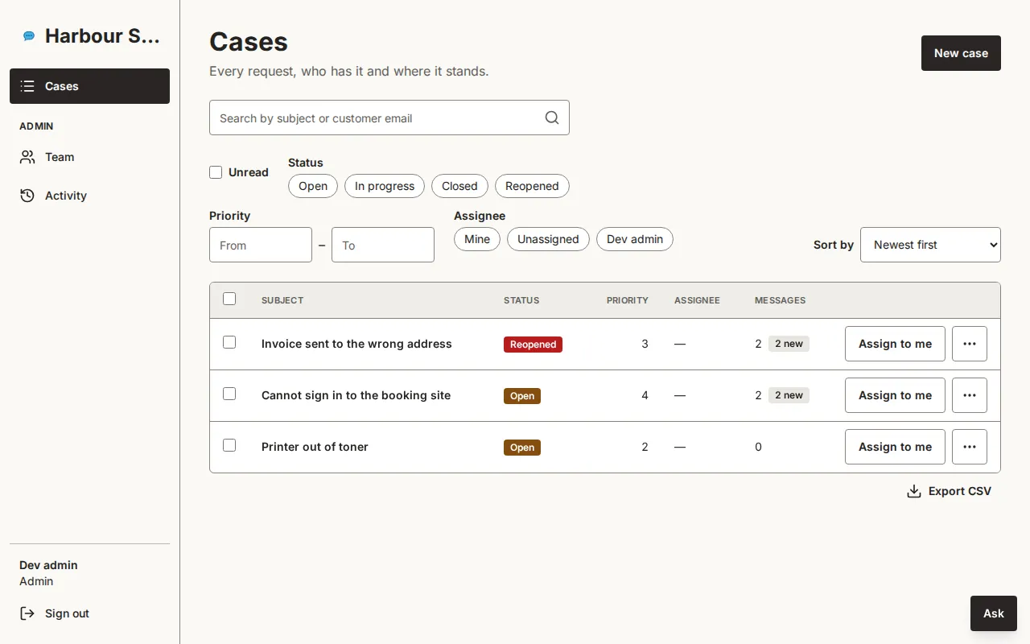Assign the Invoice case to me
1030x644 pixels.
[x=895, y=344]
